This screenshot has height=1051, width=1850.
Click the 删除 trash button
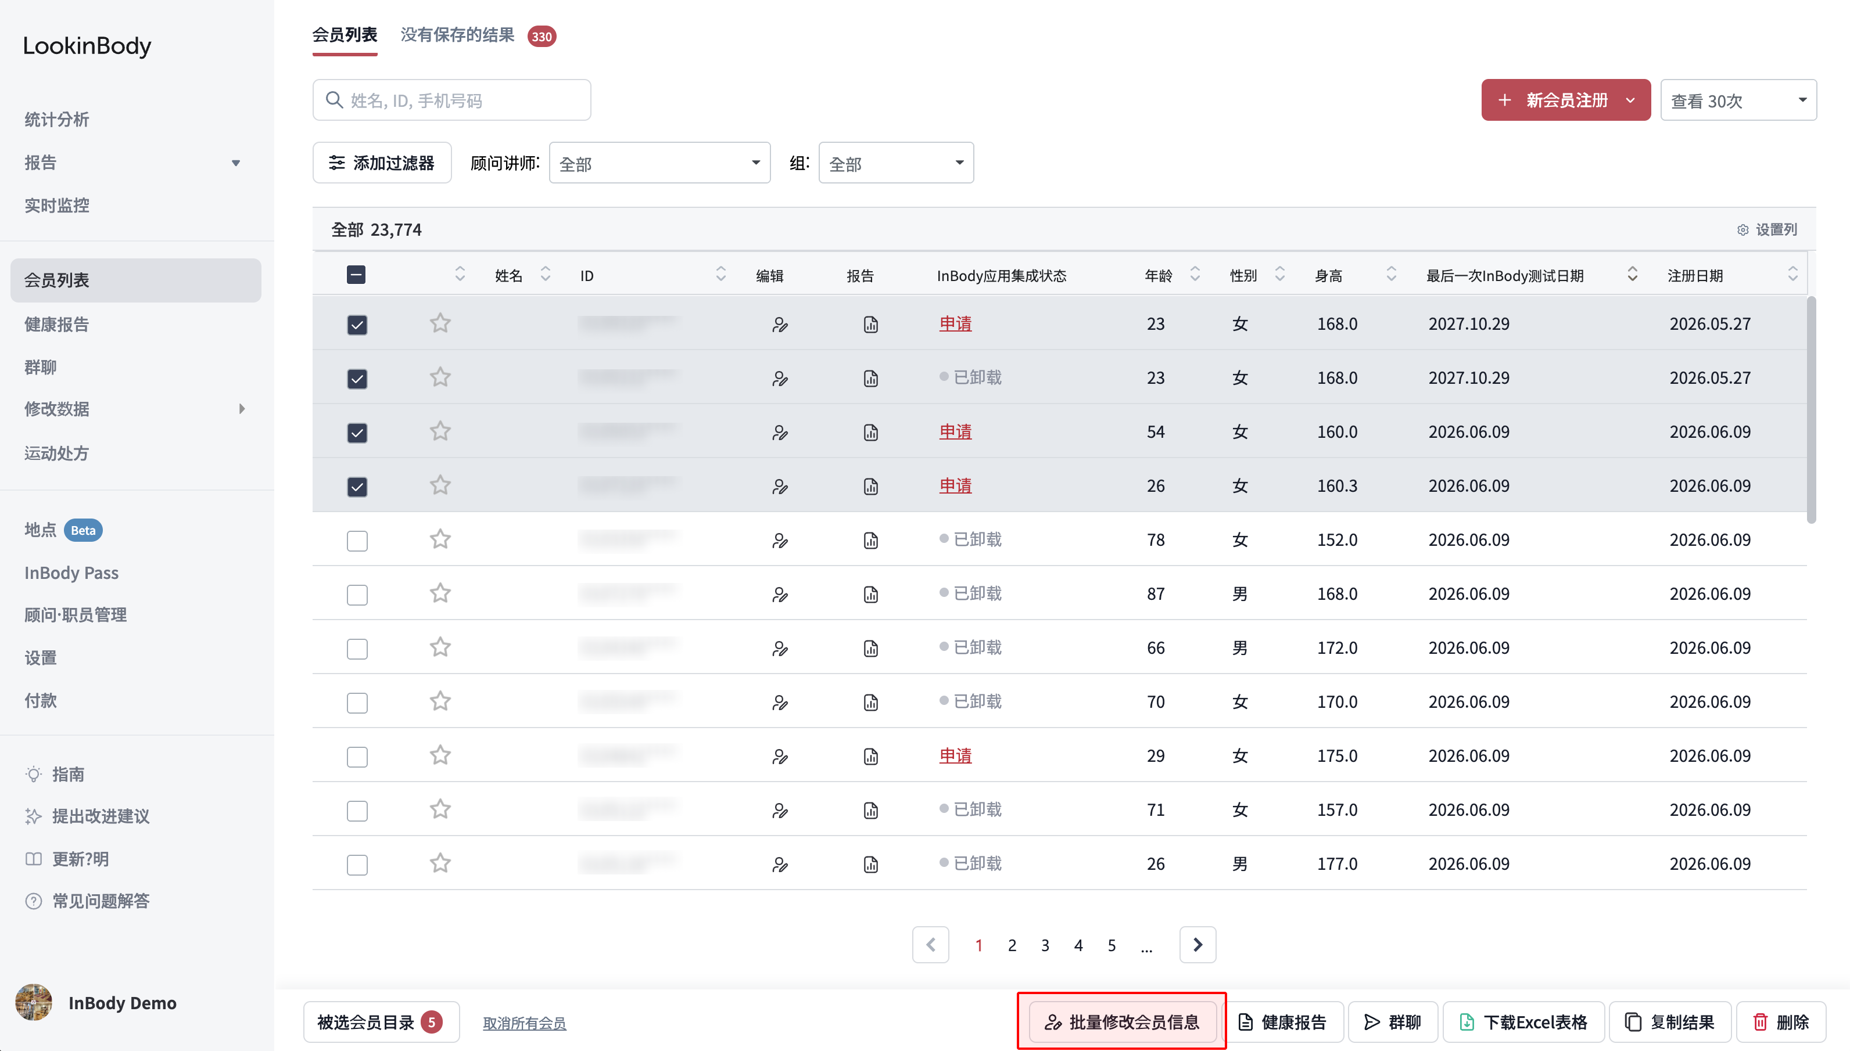coord(1781,1022)
